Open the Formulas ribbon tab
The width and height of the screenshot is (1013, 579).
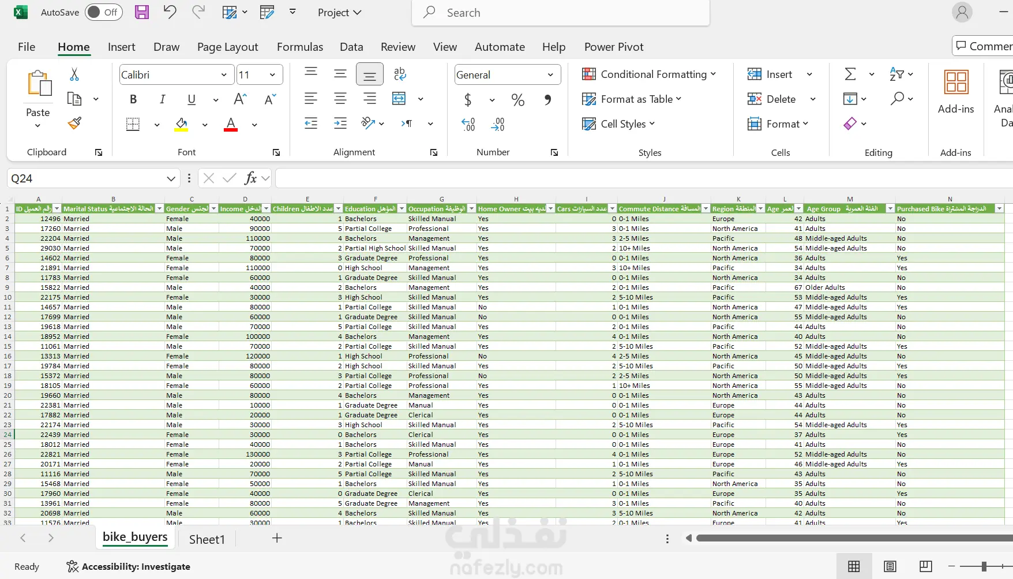pyautogui.click(x=299, y=47)
